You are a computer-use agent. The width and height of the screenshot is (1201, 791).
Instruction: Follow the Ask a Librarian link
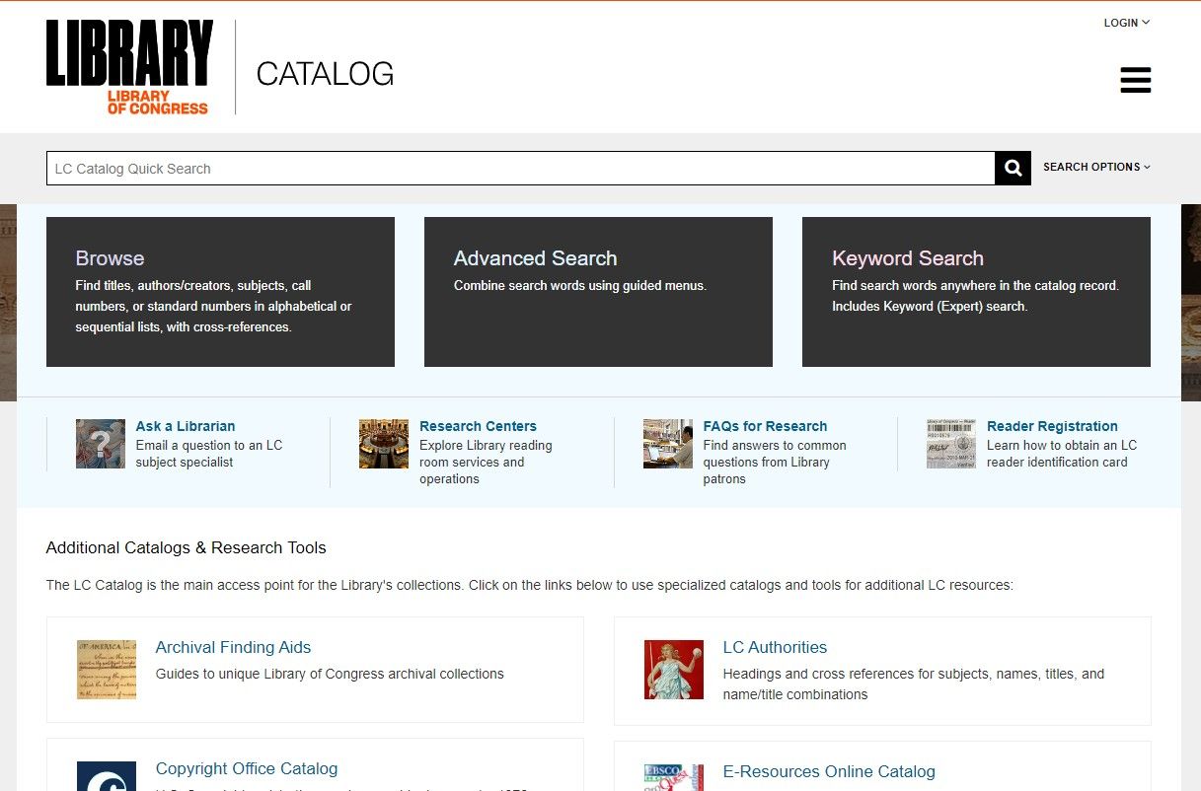[186, 426]
